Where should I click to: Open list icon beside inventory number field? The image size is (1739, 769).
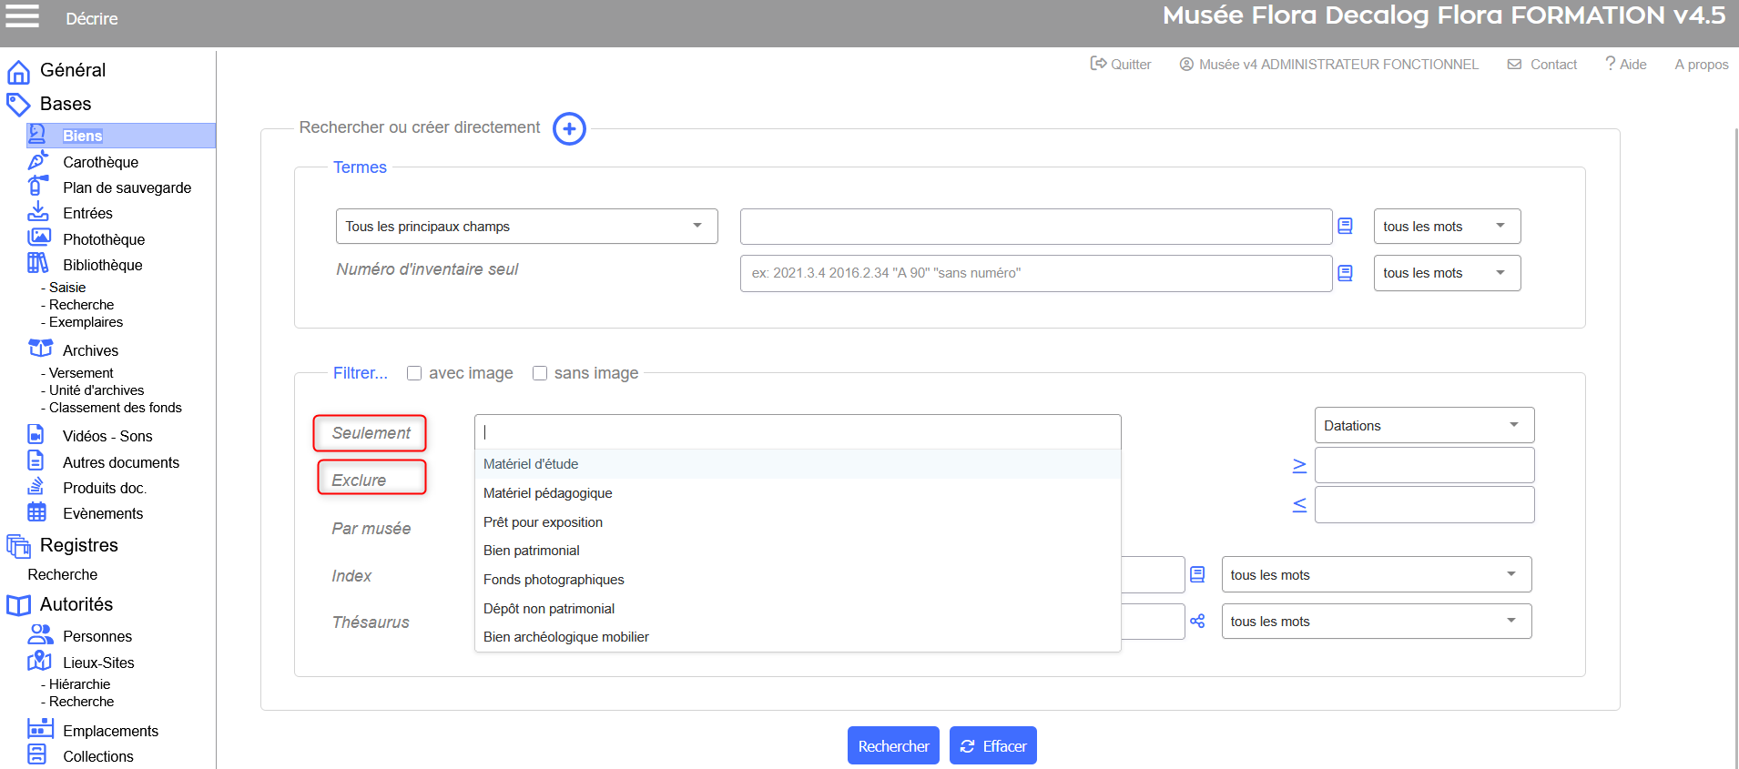tap(1345, 273)
